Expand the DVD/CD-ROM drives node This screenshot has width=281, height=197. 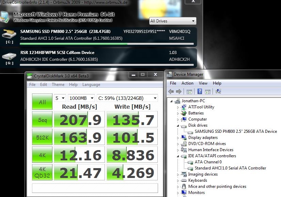178,144
